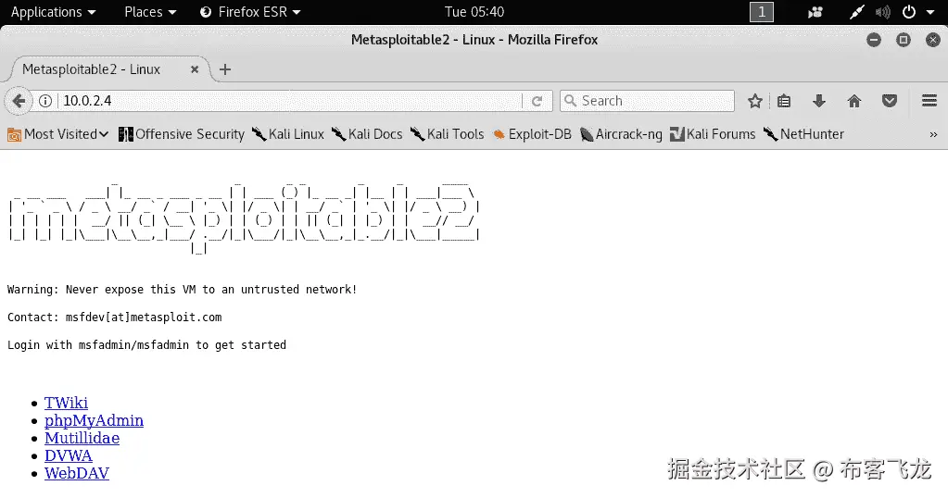Image resolution: width=948 pixels, height=498 pixels.
Task: Open the Firefox hamburger menu
Action: 929,101
